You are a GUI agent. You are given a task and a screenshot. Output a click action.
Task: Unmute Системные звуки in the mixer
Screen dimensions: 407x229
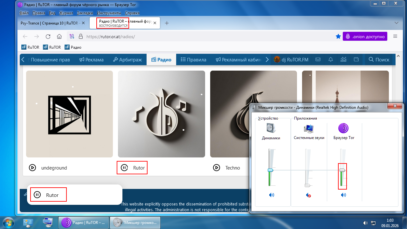(308, 195)
